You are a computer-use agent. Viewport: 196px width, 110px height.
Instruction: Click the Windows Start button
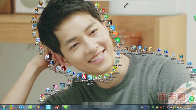tap(4, 107)
